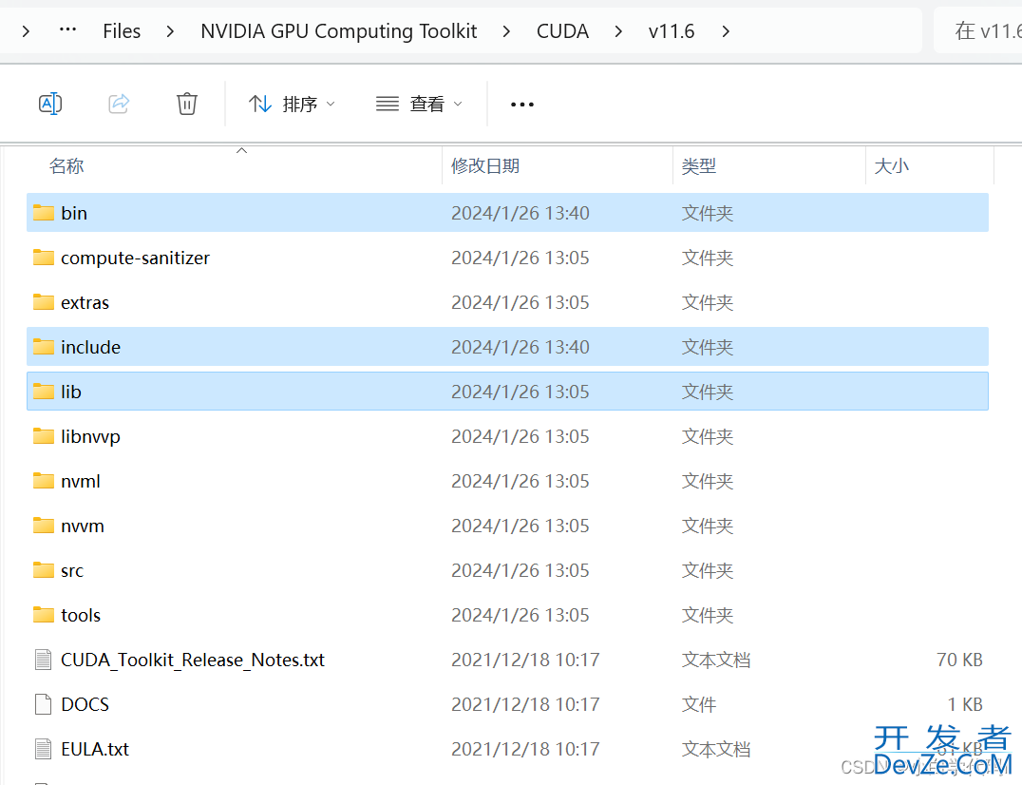The image size is (1022, 785).
Task: Click the lib folder name
Action: (x=71, y=392)
